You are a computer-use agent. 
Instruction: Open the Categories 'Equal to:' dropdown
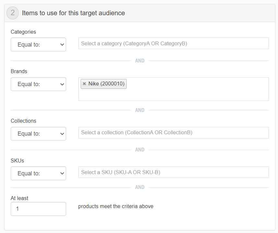click(x=38, y=45)
